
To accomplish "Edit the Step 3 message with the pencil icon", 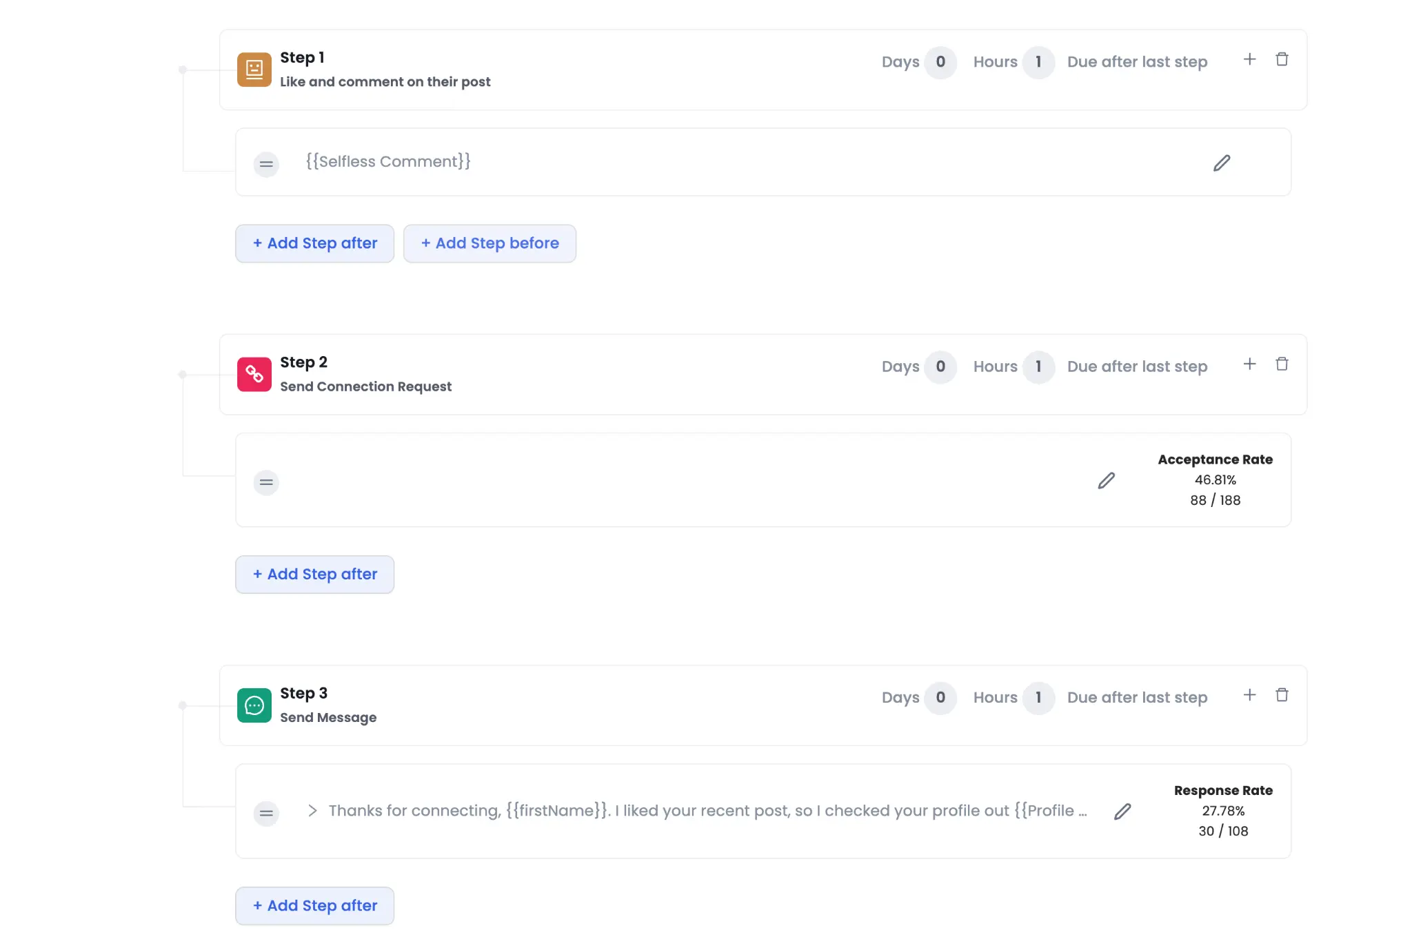I will tap(1122, 812).
